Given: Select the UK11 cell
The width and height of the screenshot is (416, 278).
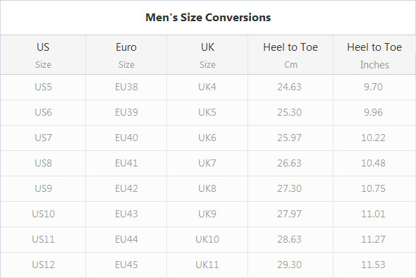Looking at the screenshot, I should point(207,265).
